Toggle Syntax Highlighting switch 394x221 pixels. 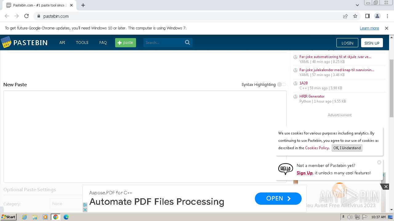281,84
